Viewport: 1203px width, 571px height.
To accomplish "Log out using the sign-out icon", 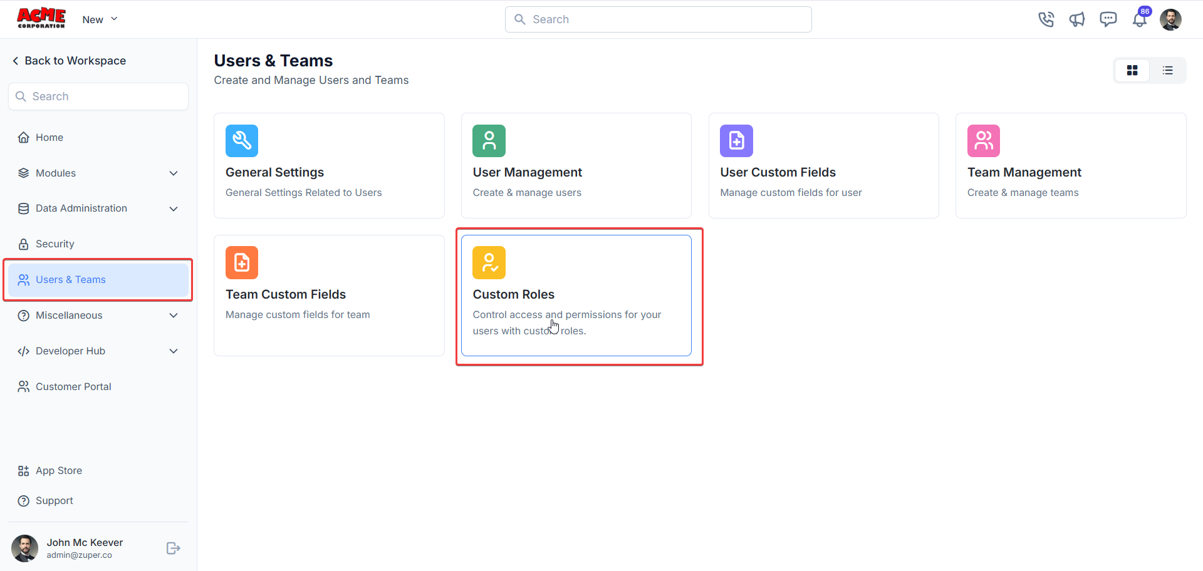I will click(x=174, y=548).
